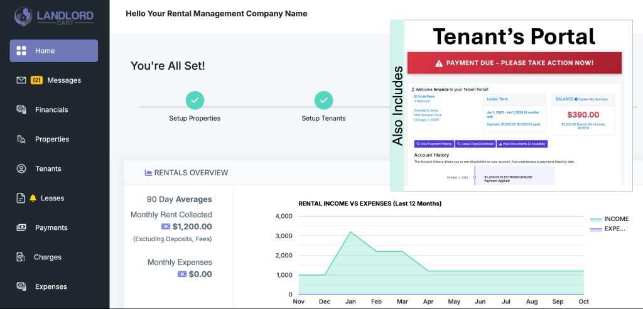Viewport: 643px width, 309px height.
Task: Select the Tenants person icon
Action: [x=21, y=169]
